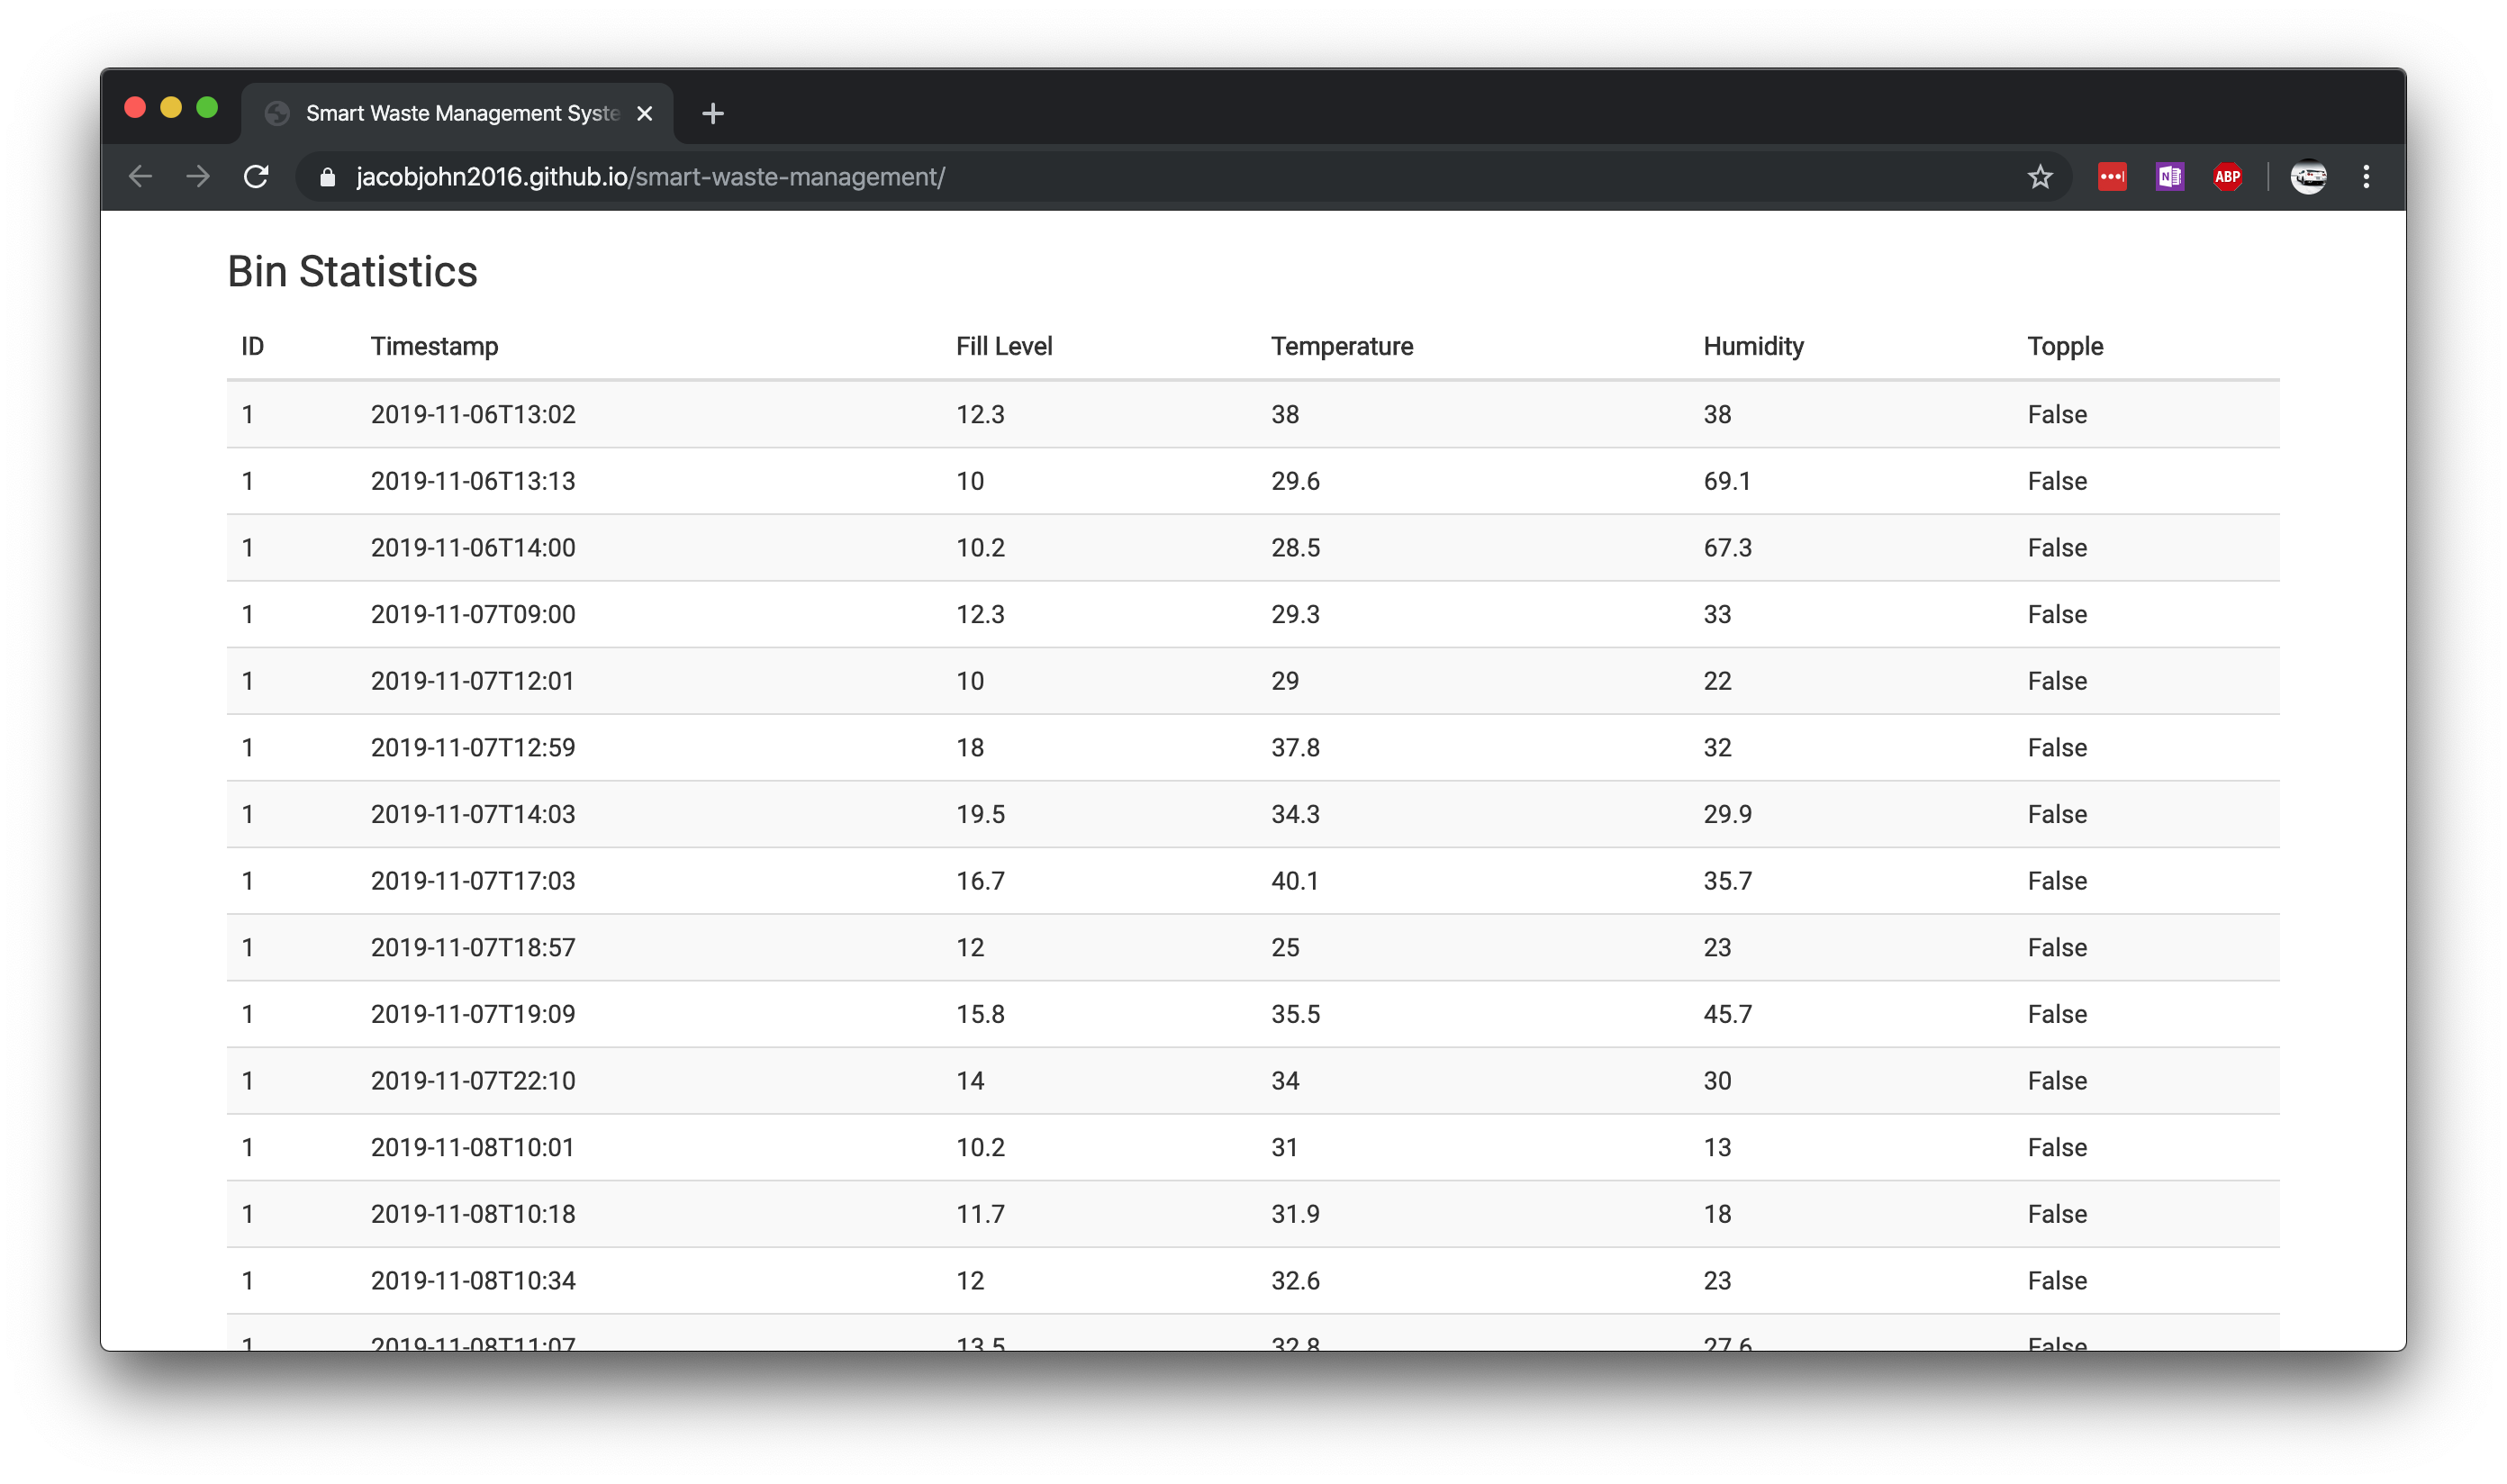Screen dimensions: 2507x1484
Task: Open Chrome's three-dot menu
Action: [2366, 177]
